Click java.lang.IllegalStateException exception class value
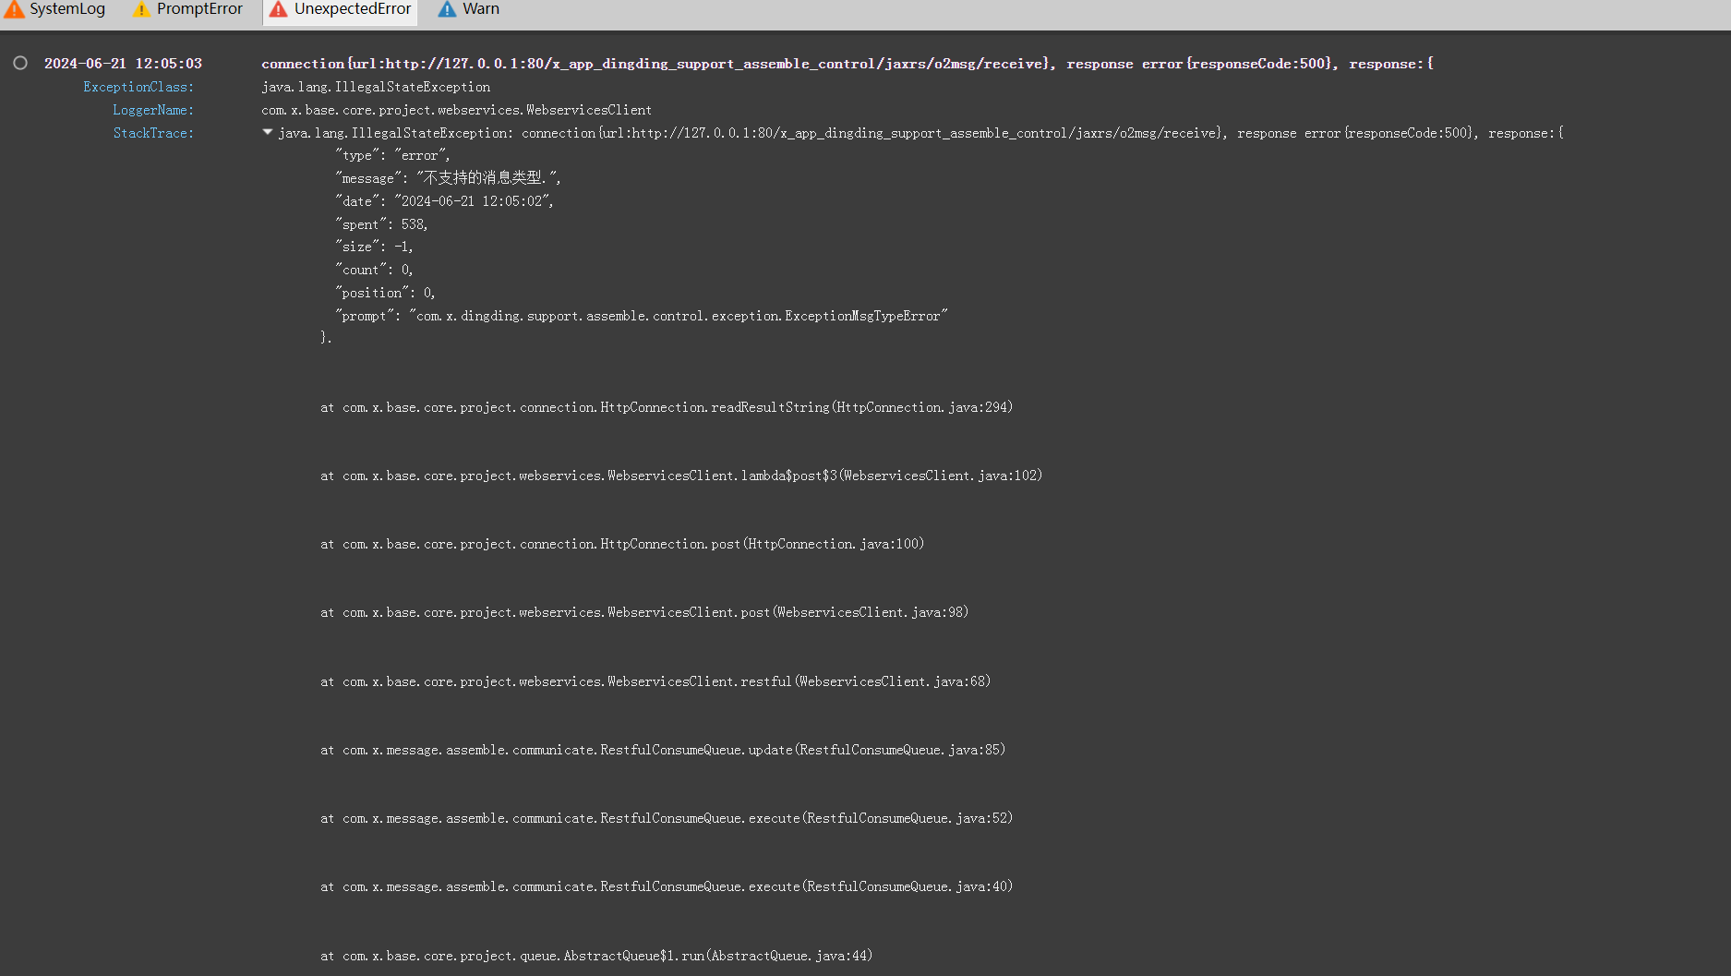Image resolution: width=1731 pixels, height=976 pixels. click(x=376, y=87)
